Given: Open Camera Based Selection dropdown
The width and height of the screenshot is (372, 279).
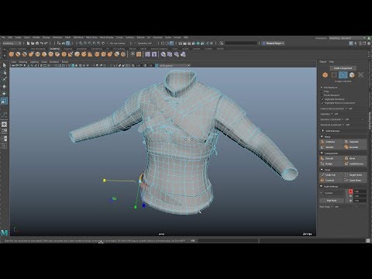Looking at the screenshot, I should click(x=350, y=108).
